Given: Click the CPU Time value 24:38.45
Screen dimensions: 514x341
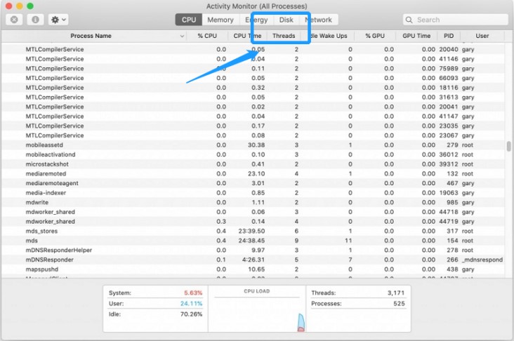Looking at the screenshot, I should coord(251,241).
